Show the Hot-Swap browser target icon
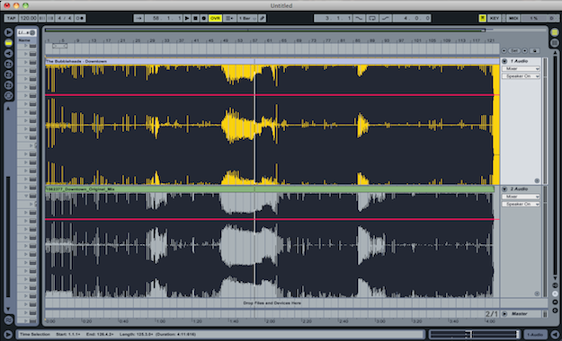562x341 pixels. (x=8, y=95)
